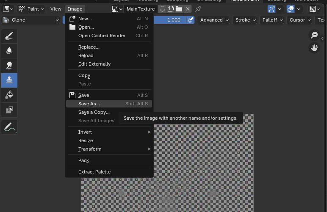Image resolution: width=327 pixels, height=212 pixels.
Task: Open Paint mode dropdown
Action: tap(31, 9)
